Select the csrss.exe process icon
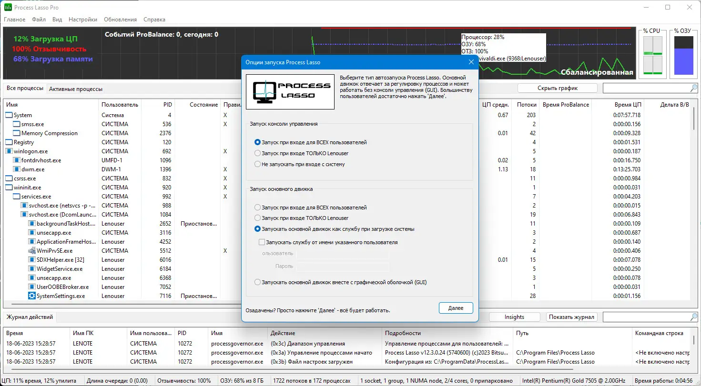 (9, 178)
